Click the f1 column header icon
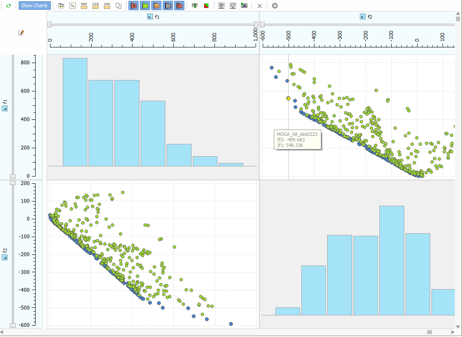This screenshot has height=337, width=462. pos(150,17)
